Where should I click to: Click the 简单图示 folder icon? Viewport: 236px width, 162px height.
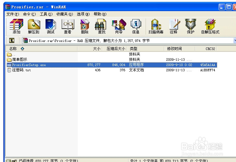click(x=9, y=60)
